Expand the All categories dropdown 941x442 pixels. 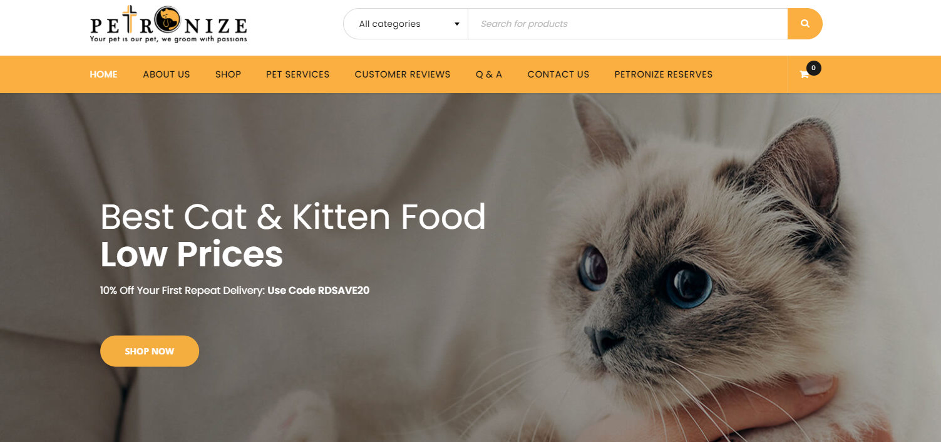tap(406, 24)
